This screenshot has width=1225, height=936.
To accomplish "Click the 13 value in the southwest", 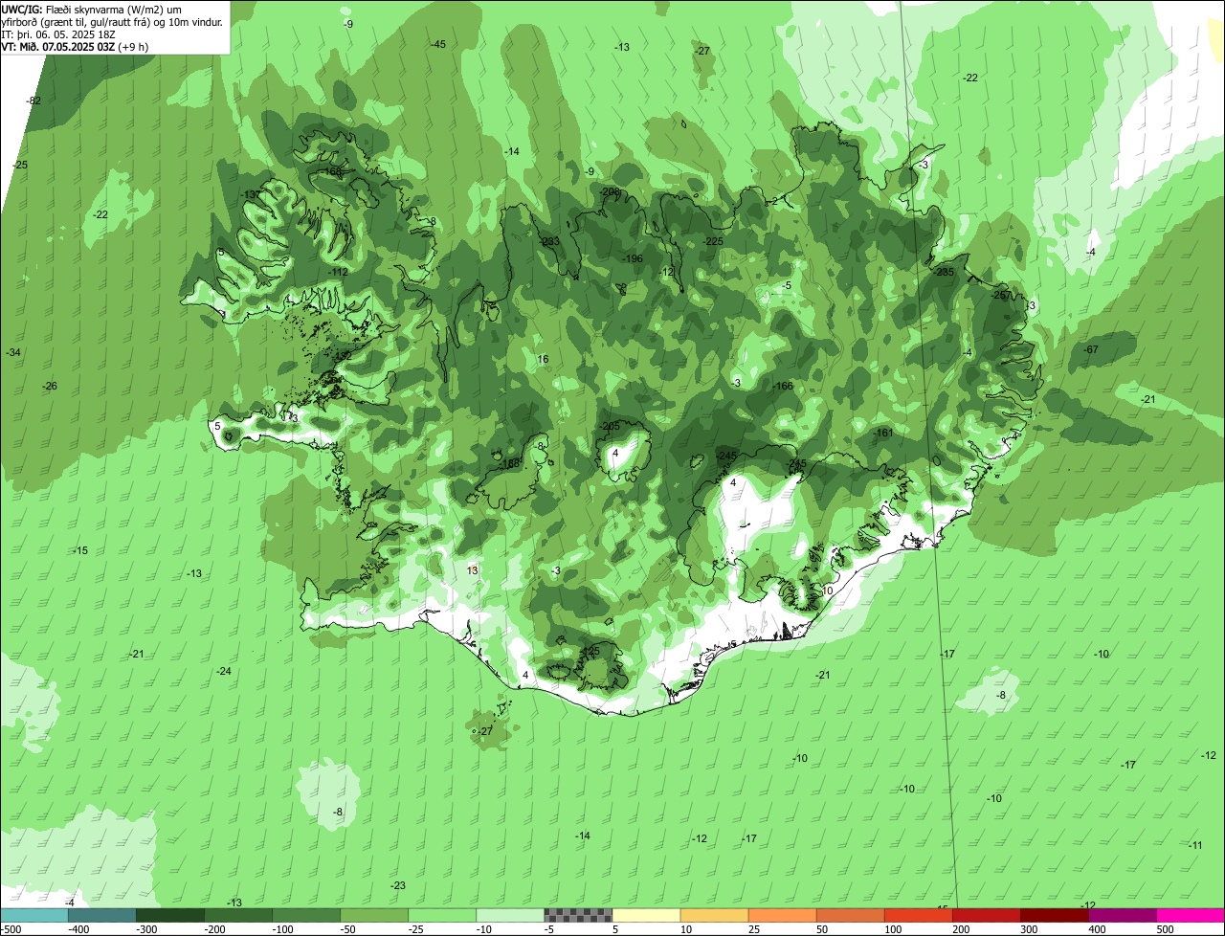I will [x=472, y=569].
